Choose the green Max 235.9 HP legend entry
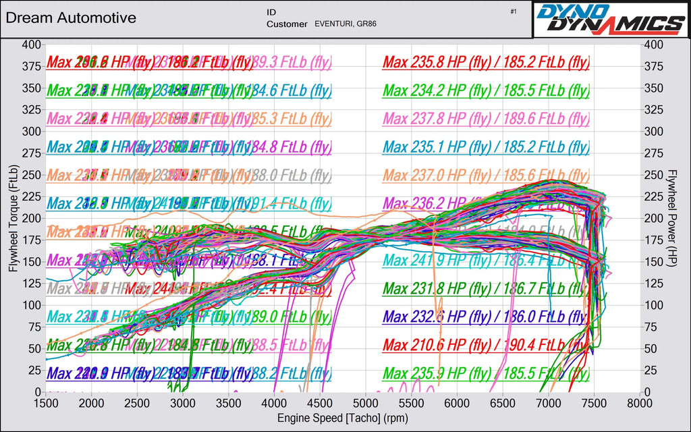The image size is (691, 432). (486, 373)
